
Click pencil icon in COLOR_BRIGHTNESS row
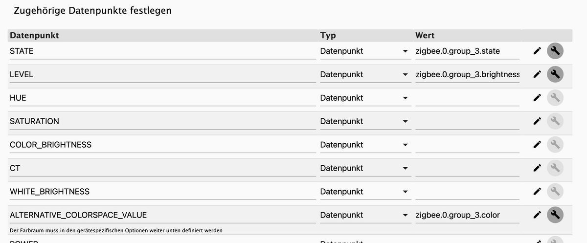tap(537, 145)
